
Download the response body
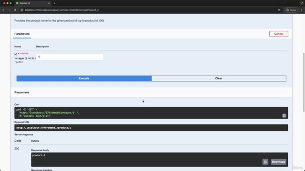click(278, 161)
